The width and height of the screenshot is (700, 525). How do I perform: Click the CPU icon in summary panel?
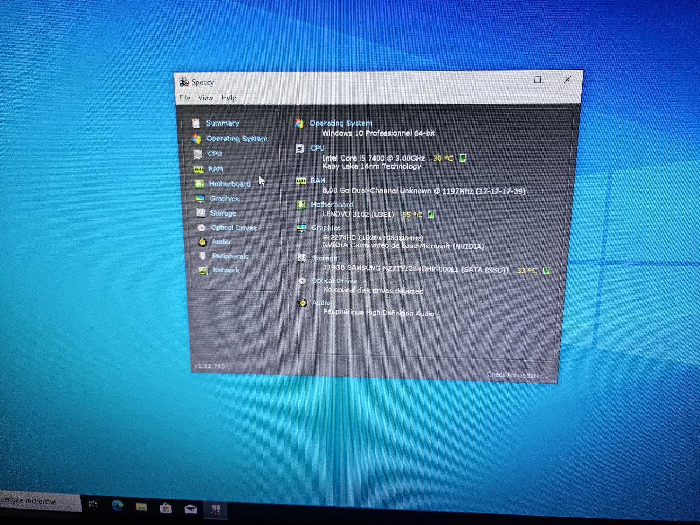coord(300,148)
